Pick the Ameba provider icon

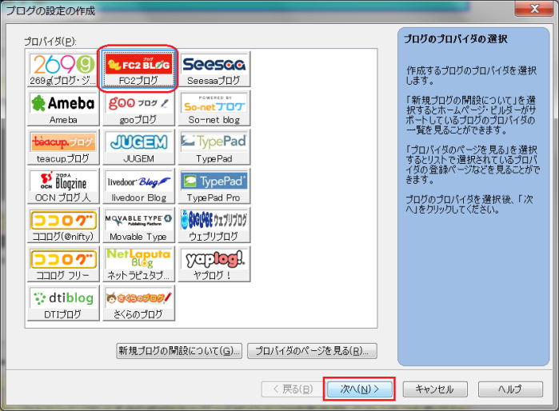63,108
